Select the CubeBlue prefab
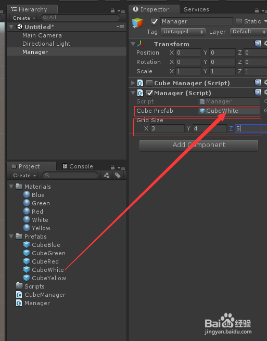The height and width of the screenshot is (341, 267). (46, 245)
